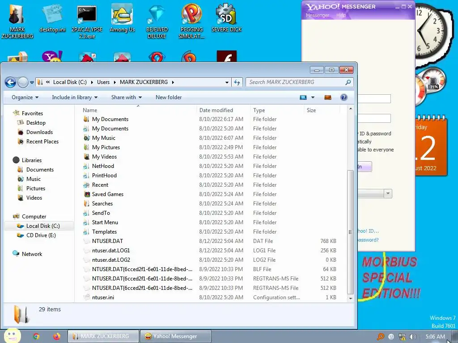Open the view options dropdown arrow

[x=313, y=97]
